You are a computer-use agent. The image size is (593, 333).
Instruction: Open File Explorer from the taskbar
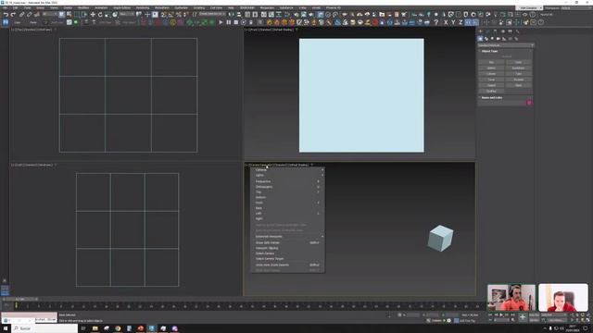pos(95,328)
